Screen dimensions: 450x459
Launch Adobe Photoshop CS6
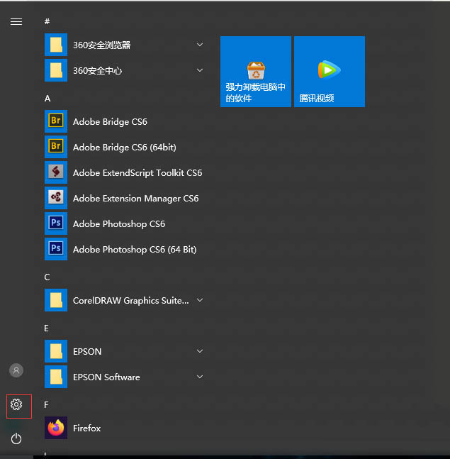point(118,223)
